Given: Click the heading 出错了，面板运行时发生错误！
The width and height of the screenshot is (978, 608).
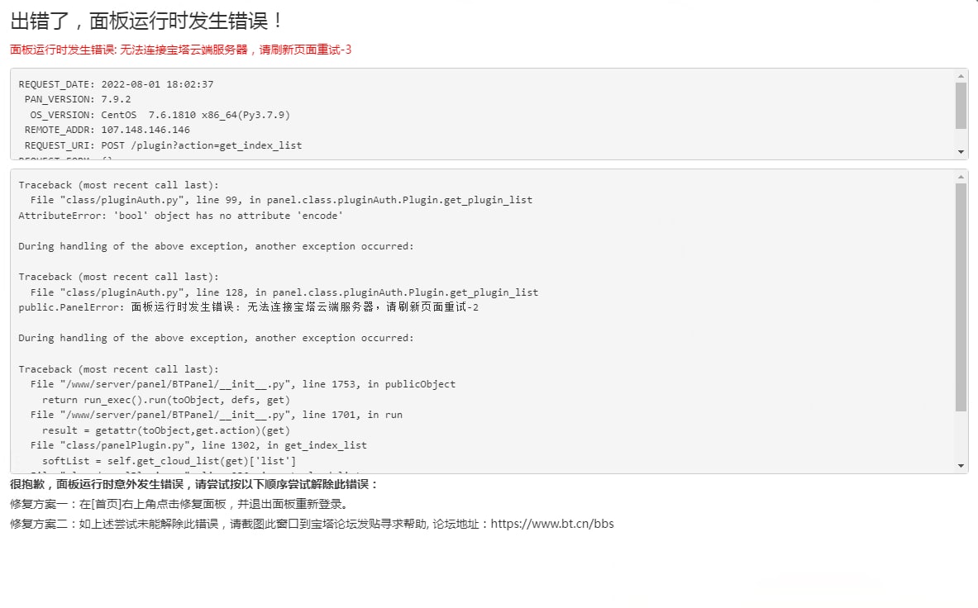Looking at the screenshot, I should 147,21.
